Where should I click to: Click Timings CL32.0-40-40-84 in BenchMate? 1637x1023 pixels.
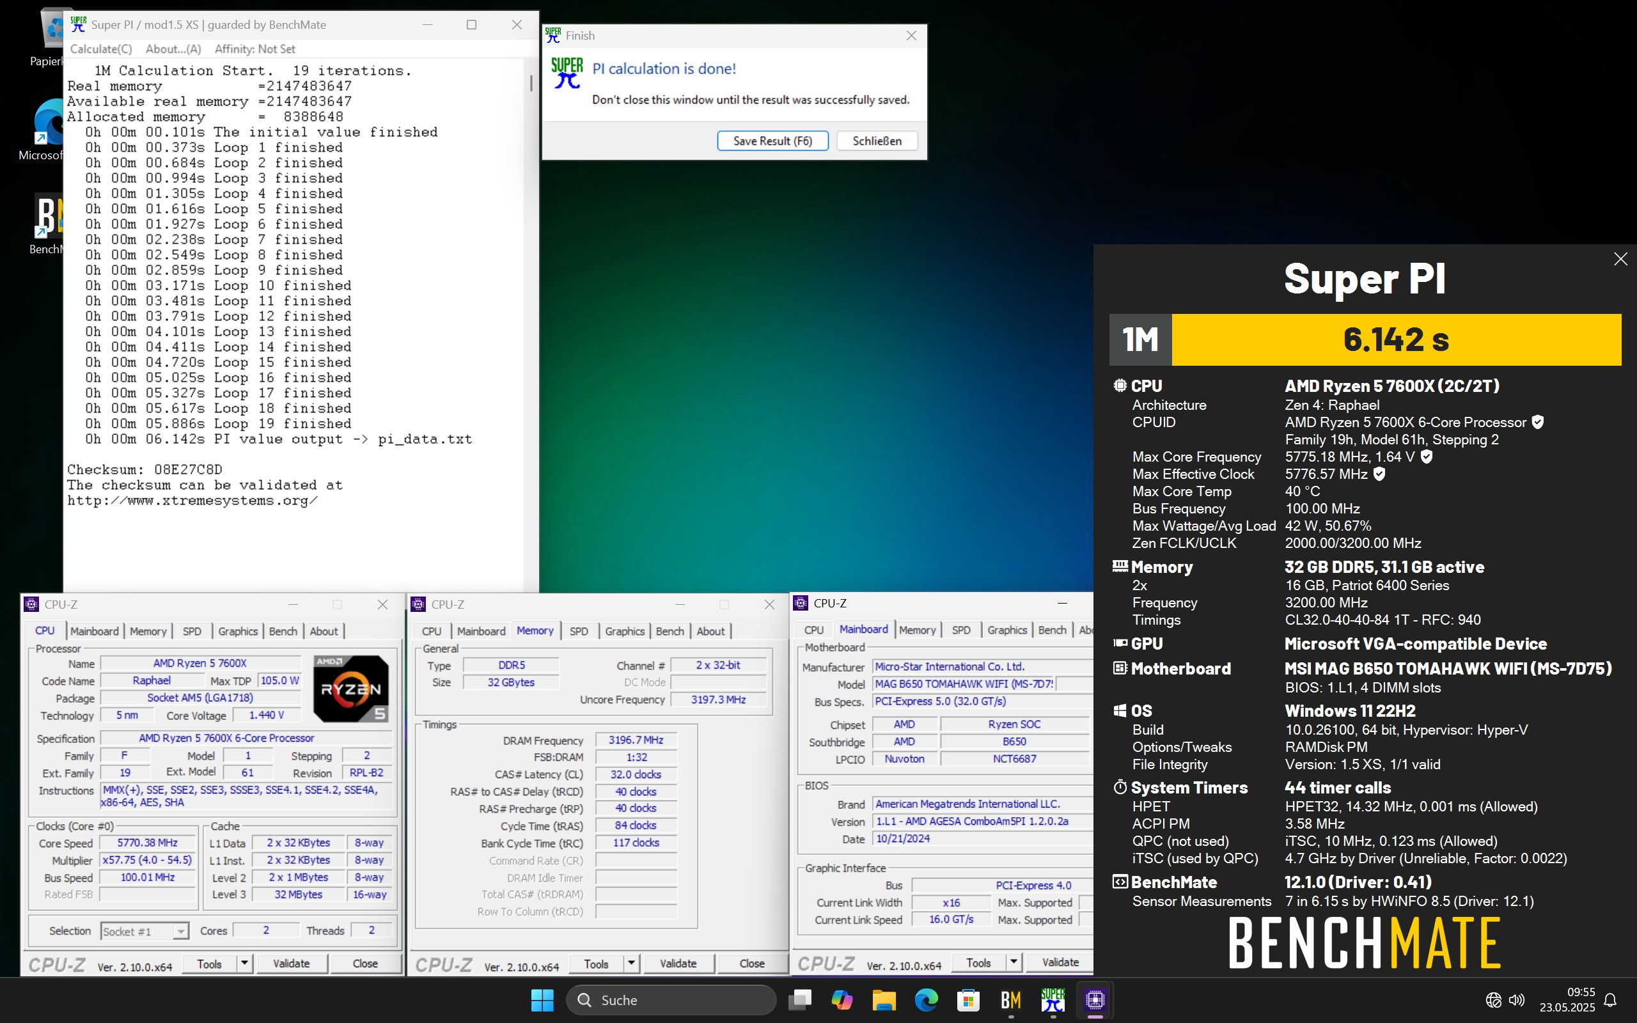pyautogui.click(x=1382, y=620)
